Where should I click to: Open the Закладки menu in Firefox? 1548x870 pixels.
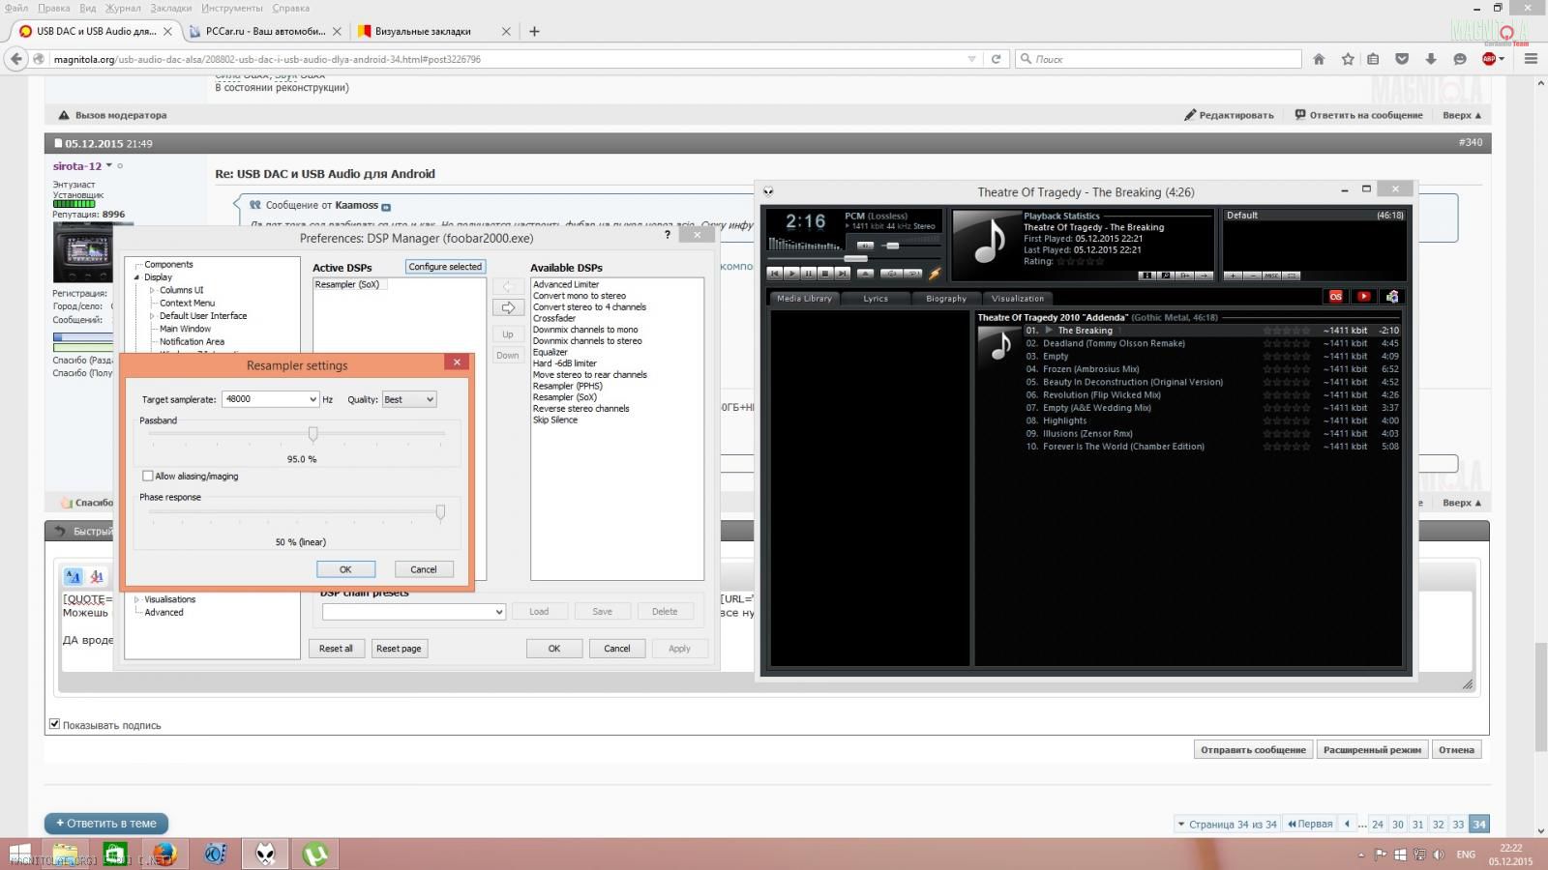(x=170, y=8)
